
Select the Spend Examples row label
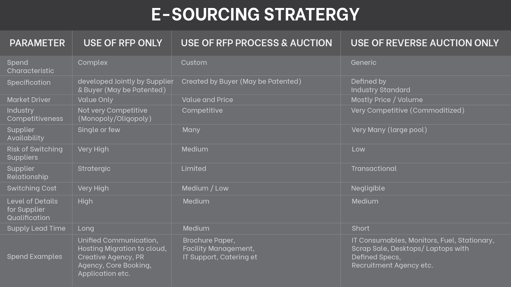pos(35,256)
